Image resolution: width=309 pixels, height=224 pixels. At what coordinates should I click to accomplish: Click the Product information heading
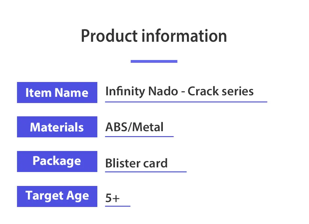pyautogui.click(x=154, y=36)
